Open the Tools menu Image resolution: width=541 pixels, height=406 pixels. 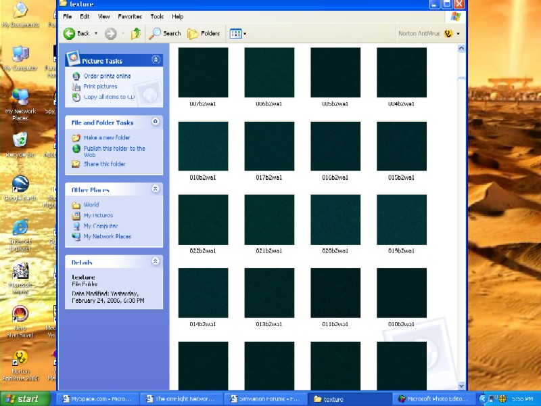157,16
